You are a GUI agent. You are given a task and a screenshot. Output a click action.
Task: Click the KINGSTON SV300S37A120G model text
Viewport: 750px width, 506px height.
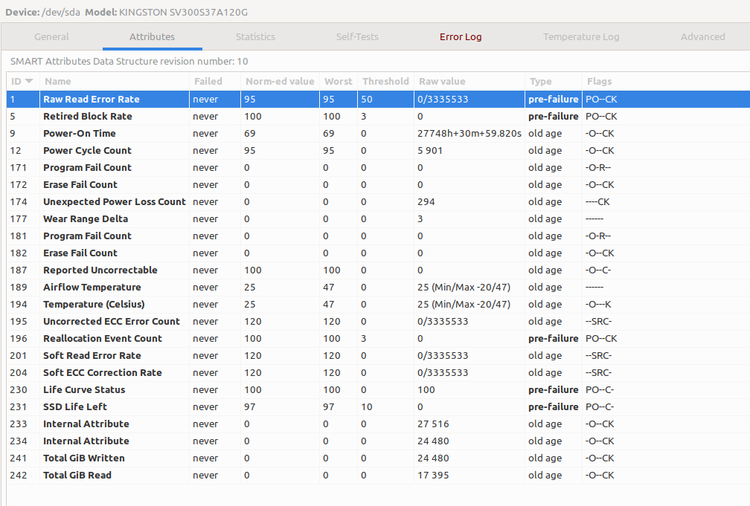[x=183, y=13]
